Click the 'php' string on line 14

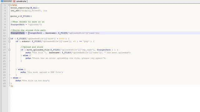(86, 41)
